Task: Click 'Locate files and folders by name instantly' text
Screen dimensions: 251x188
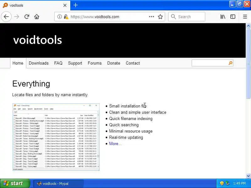Action: 50,95
